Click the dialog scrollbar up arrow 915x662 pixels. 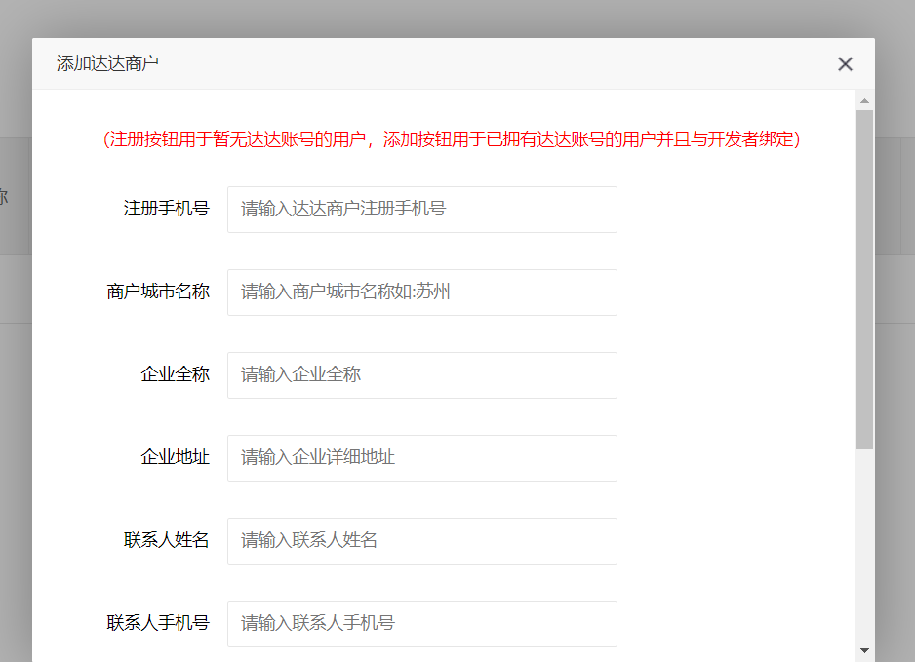865,101
